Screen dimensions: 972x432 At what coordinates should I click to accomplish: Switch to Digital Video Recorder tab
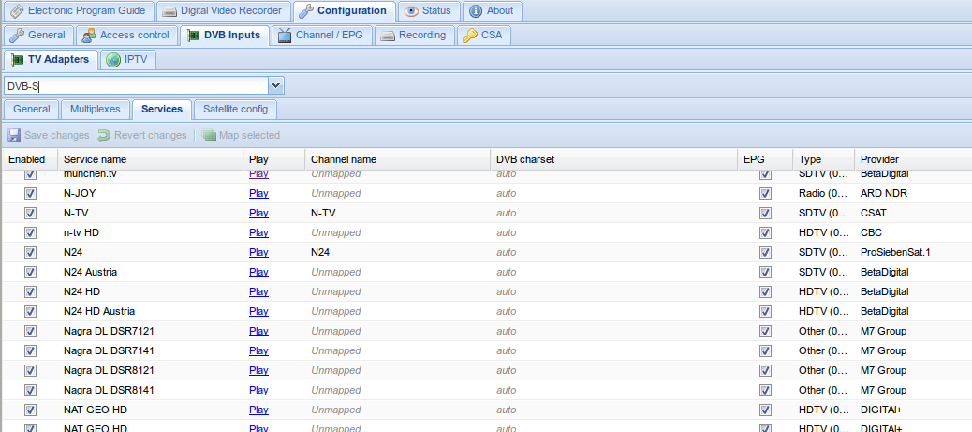[223, 10]
